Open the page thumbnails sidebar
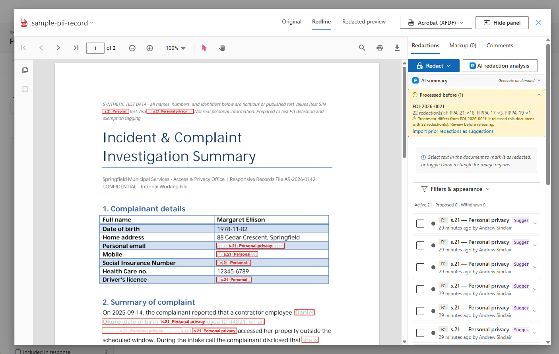559x354 pixels. click(25, 70)
